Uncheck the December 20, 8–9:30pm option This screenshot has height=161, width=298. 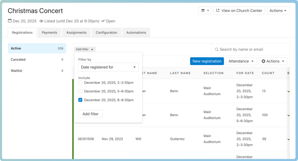point(80,100)
